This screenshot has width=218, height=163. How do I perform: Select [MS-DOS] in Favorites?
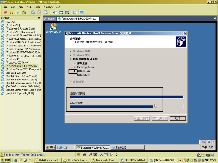(11, 22)
